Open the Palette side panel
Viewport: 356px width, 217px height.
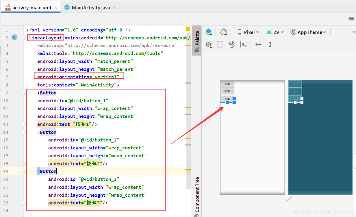(197, 41)
